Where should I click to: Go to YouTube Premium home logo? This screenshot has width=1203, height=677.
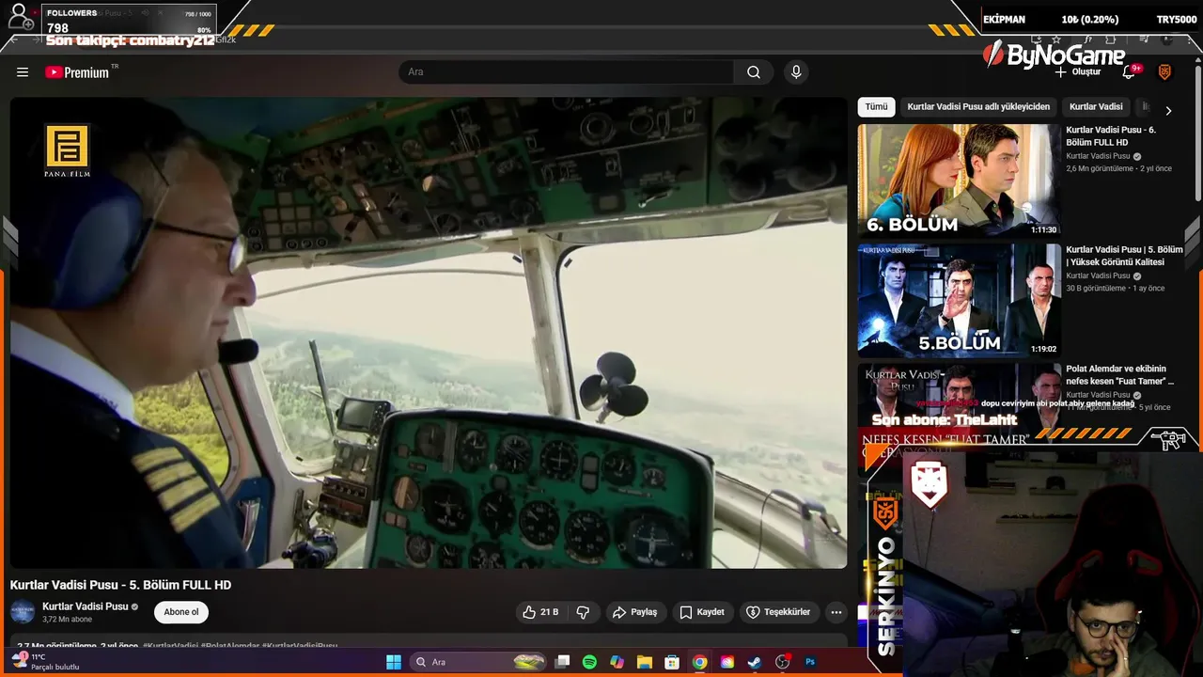click(x=77, y=72)
